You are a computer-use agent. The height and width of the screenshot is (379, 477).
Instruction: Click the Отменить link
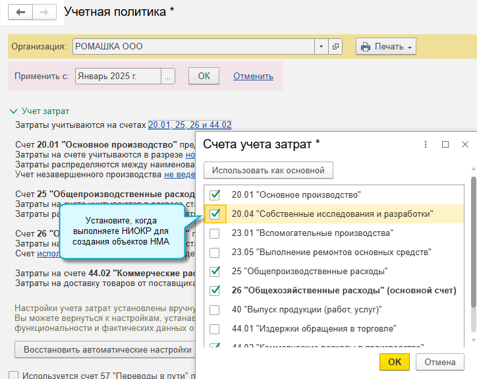tap(253, 76)
